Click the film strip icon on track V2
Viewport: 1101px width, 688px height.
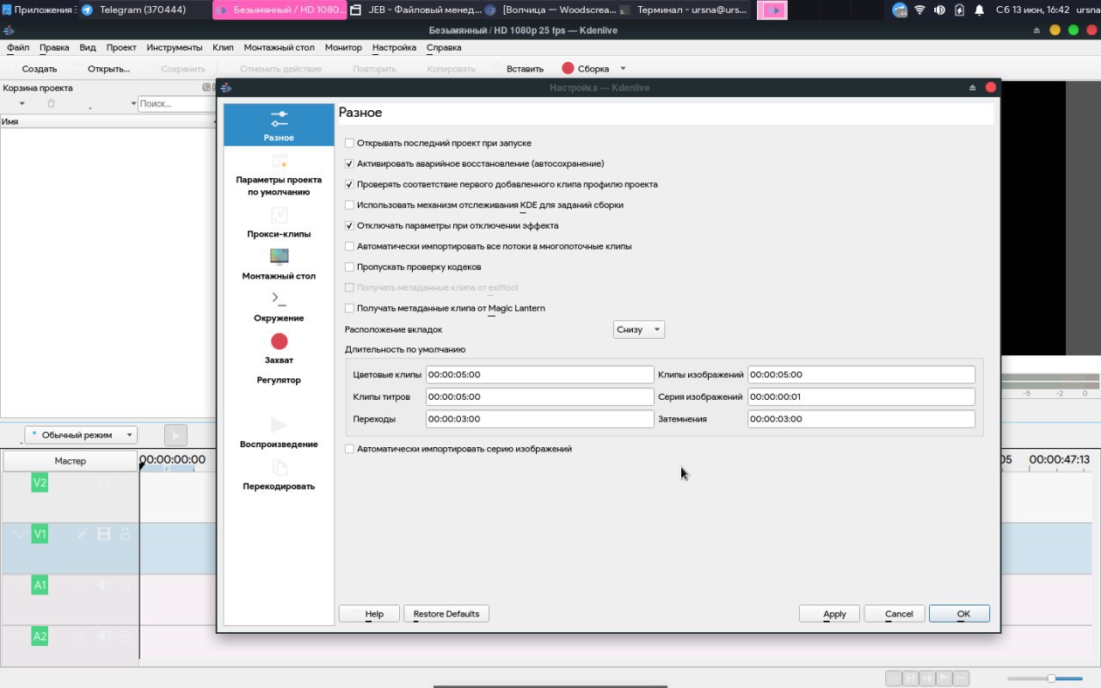(104, 483)
